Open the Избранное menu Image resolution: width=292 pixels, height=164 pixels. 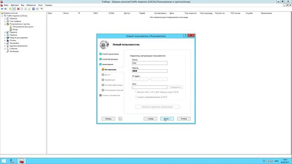[x=31, y=5]
